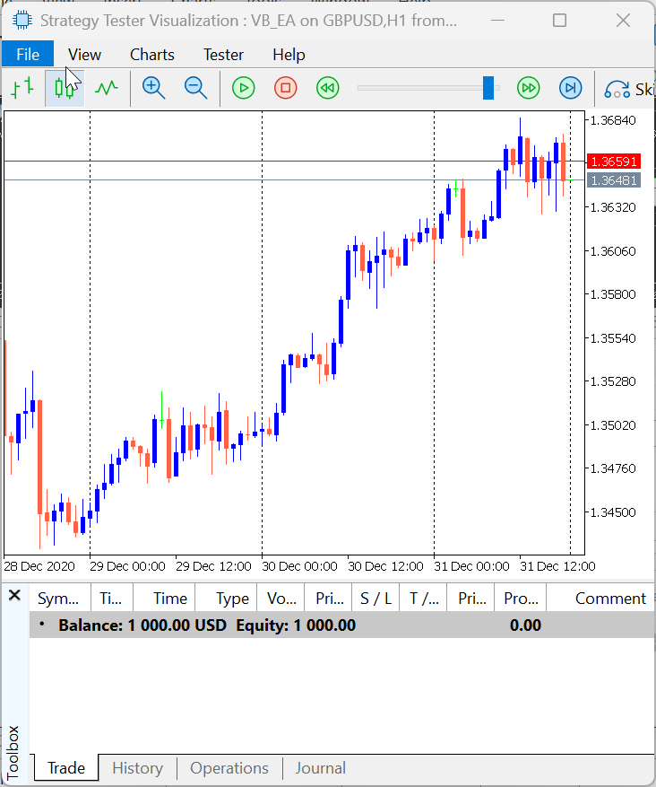This screenshot has width=656, height=787.
Task: Click the Symbol column header
Action: (60, 599)
